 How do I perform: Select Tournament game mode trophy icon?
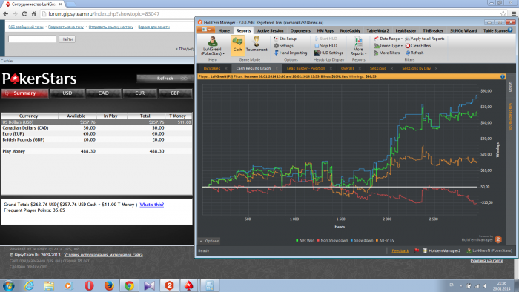coord(257,42)
